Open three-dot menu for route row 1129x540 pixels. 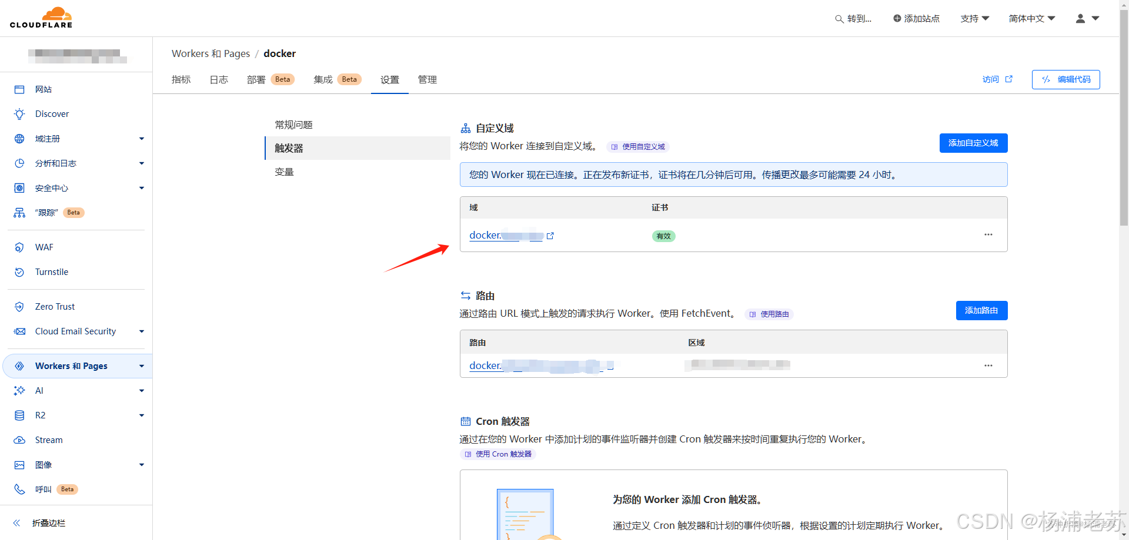pyautogui.click(x=988, y=365)
